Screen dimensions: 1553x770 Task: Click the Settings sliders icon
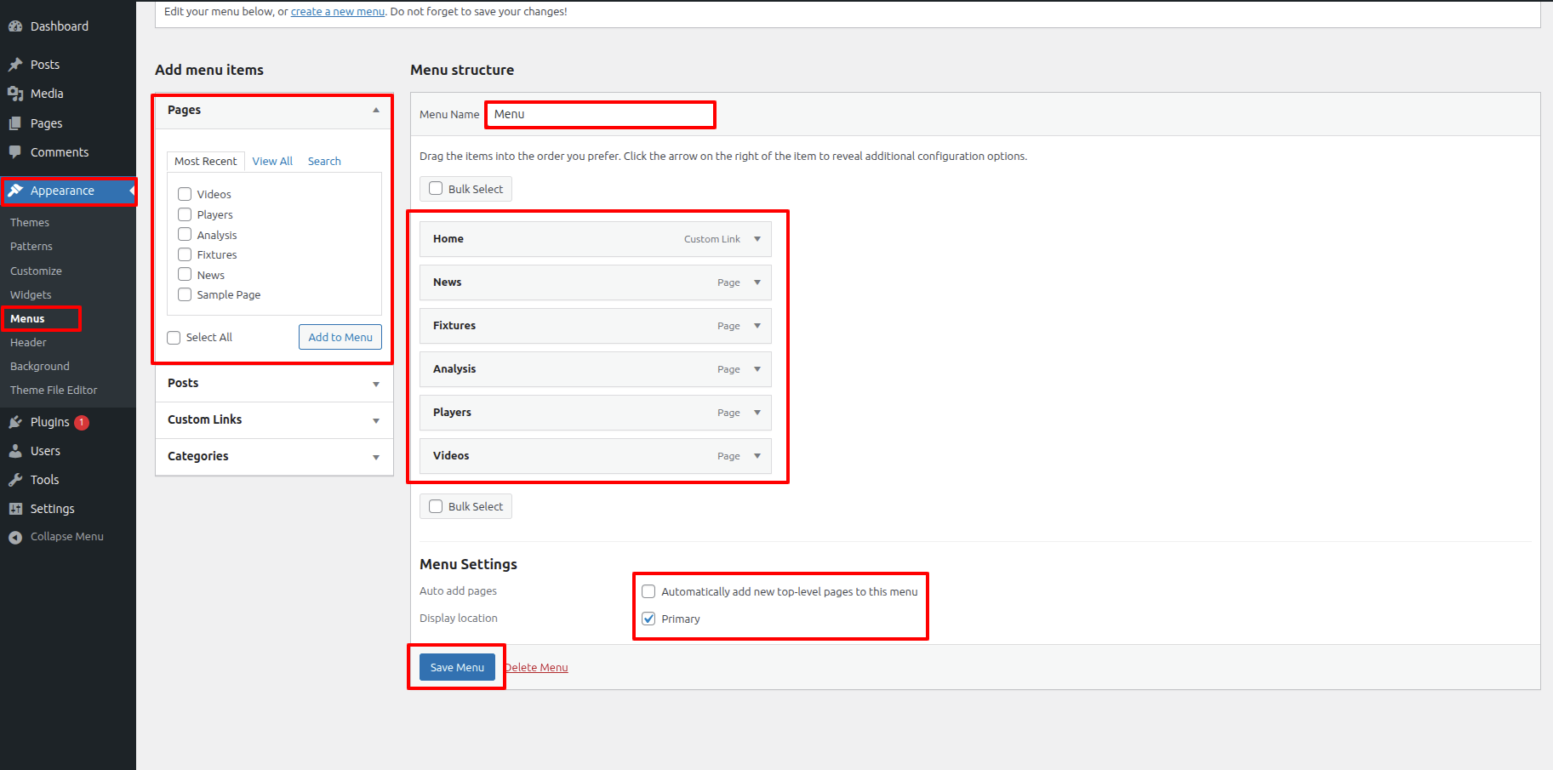(x=15, y=509)
